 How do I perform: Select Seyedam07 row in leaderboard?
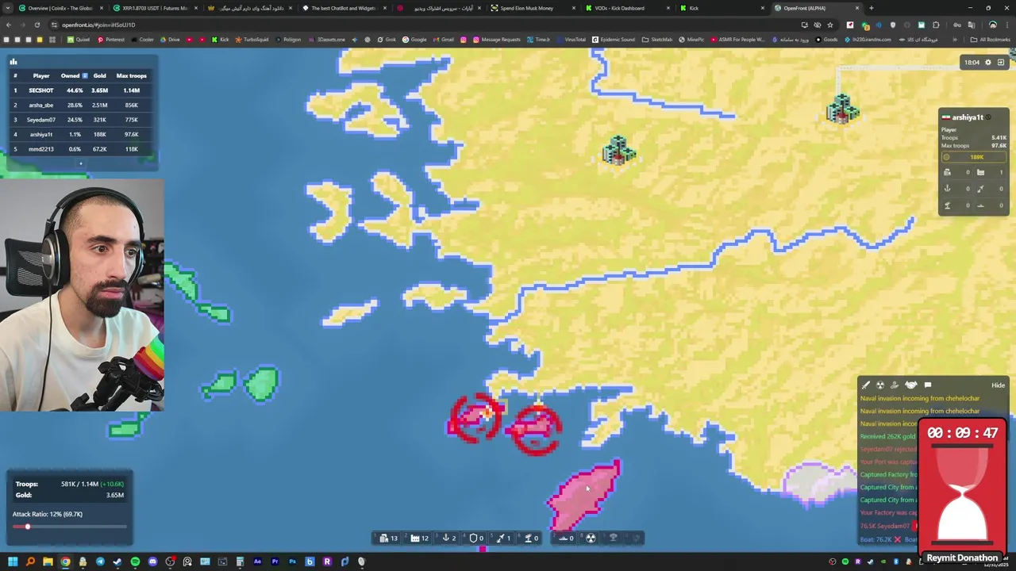point(82,120)
